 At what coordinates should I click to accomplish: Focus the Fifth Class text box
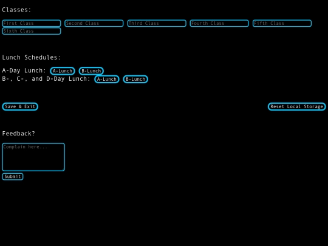pyautogui.click(x=282, y=23)
